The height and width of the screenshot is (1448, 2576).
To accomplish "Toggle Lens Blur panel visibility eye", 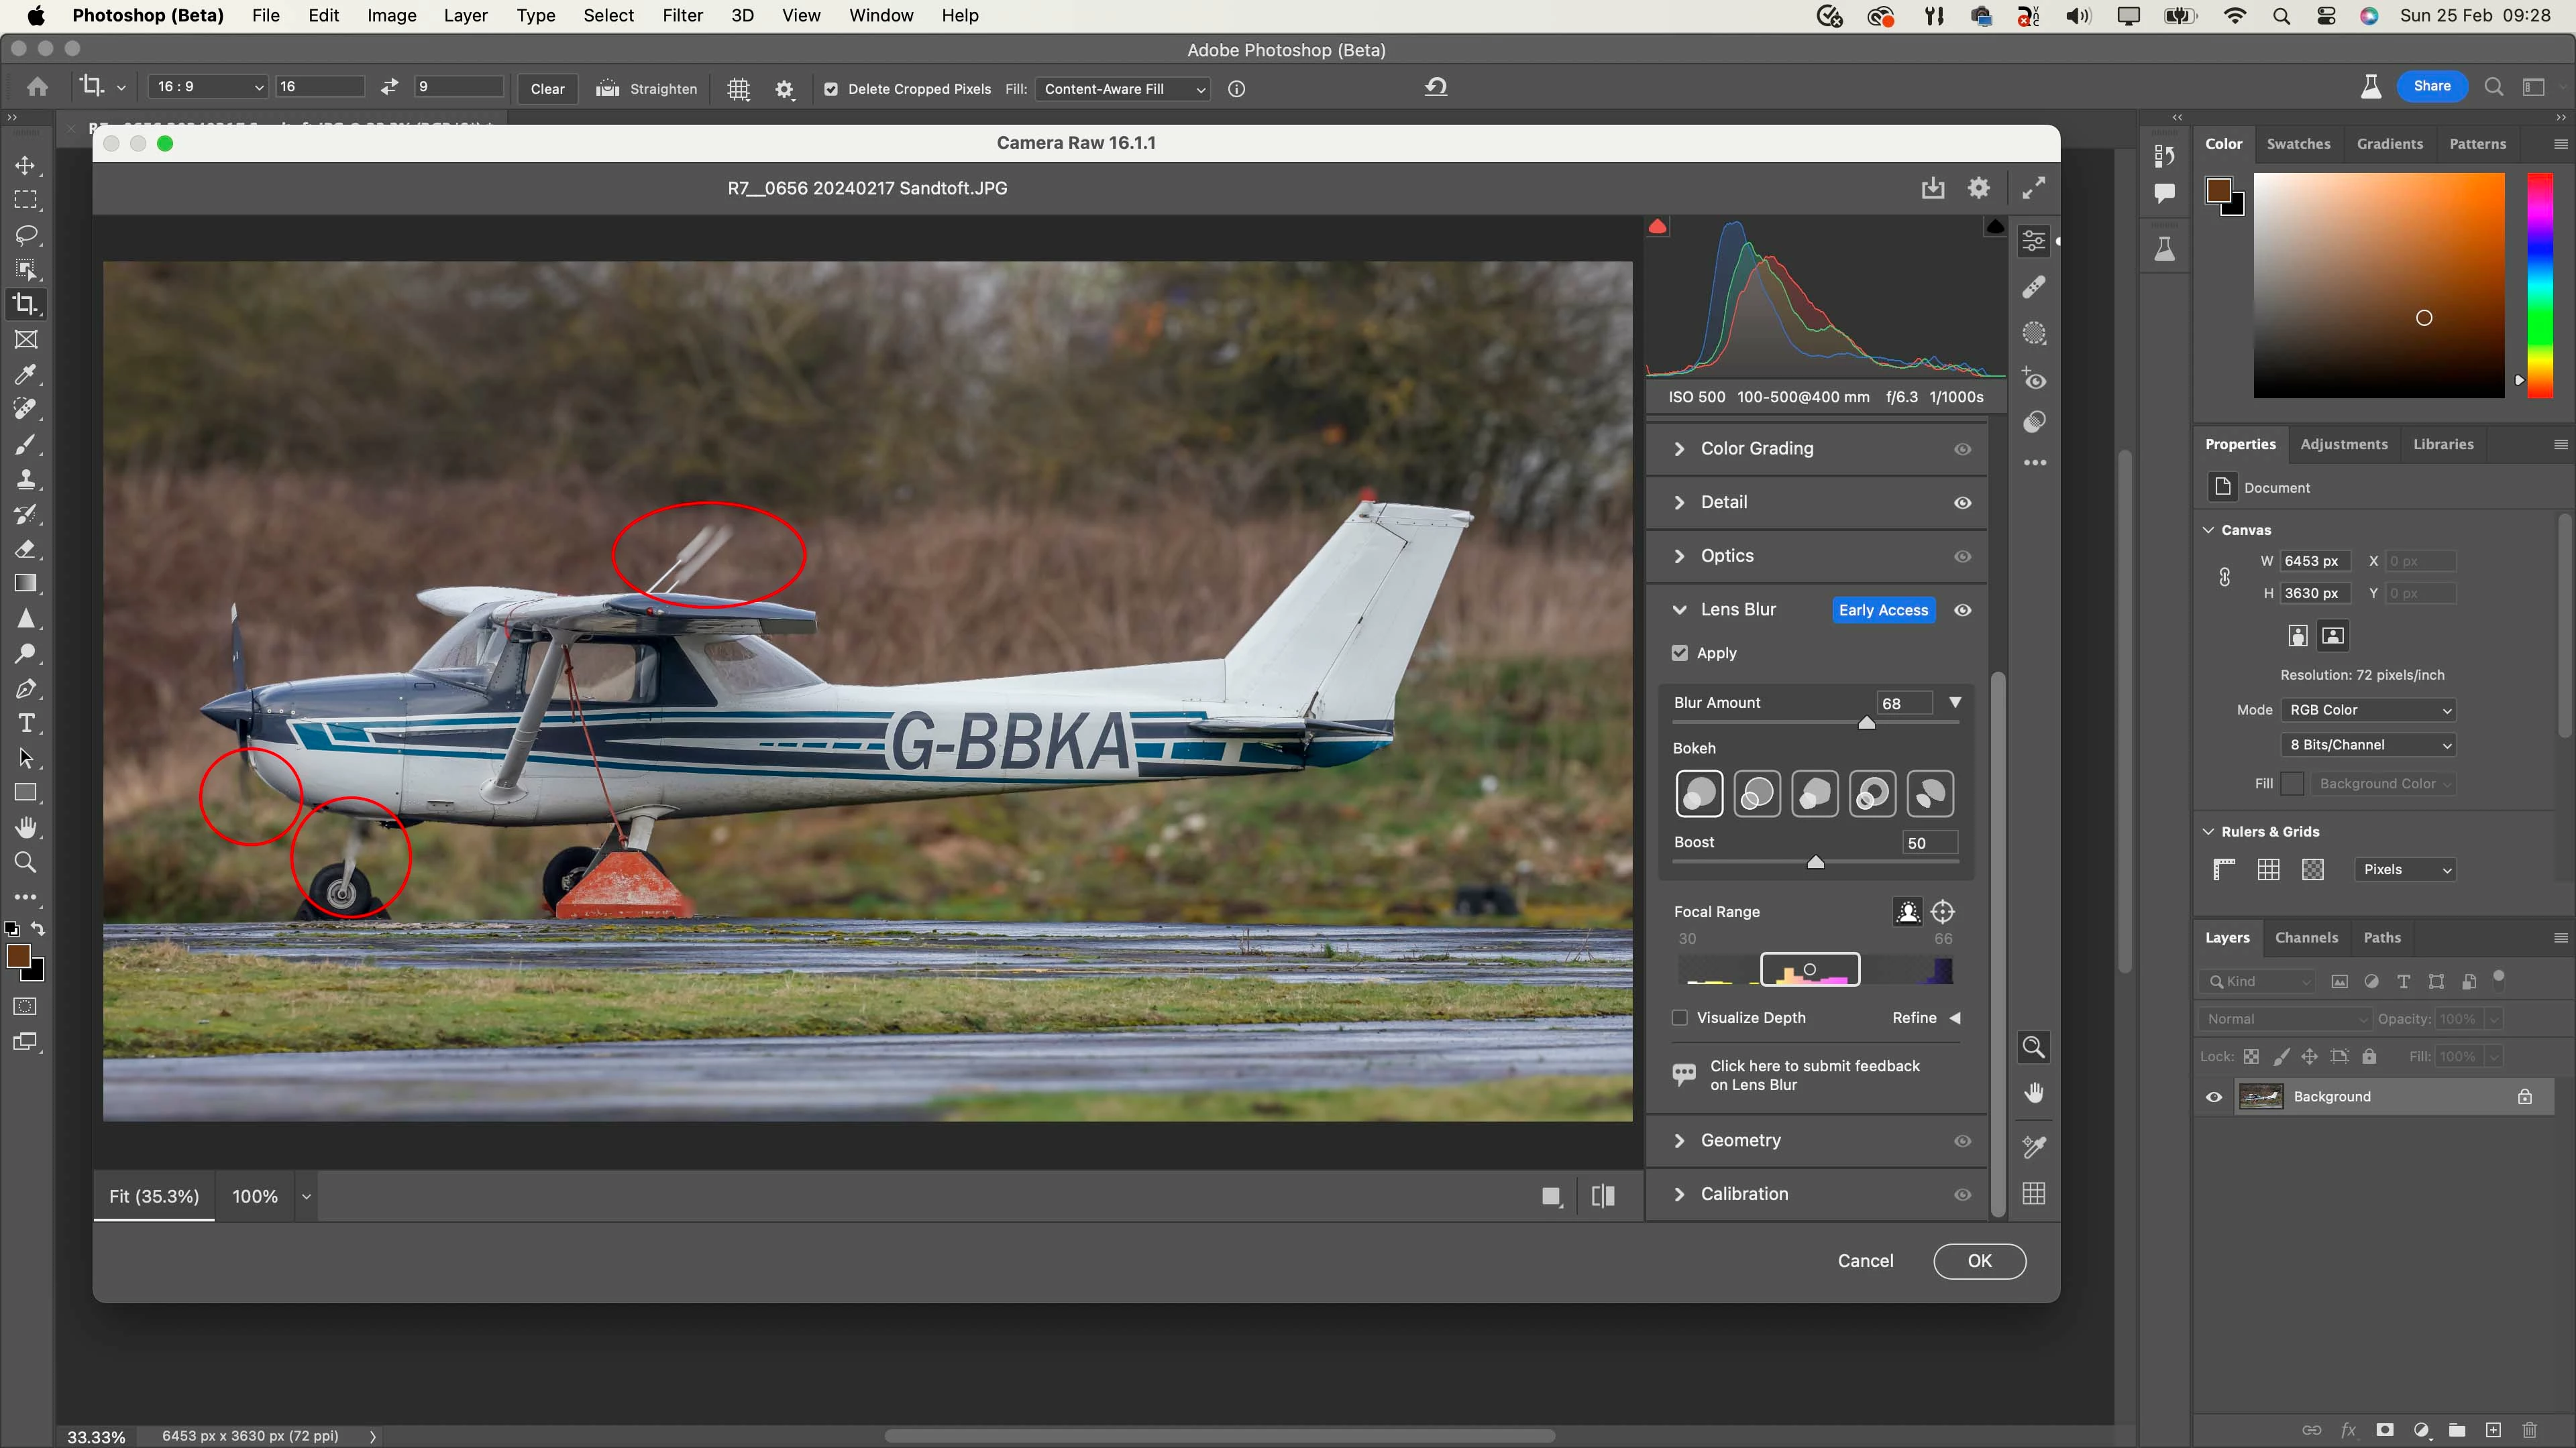I will (1962, 609).
